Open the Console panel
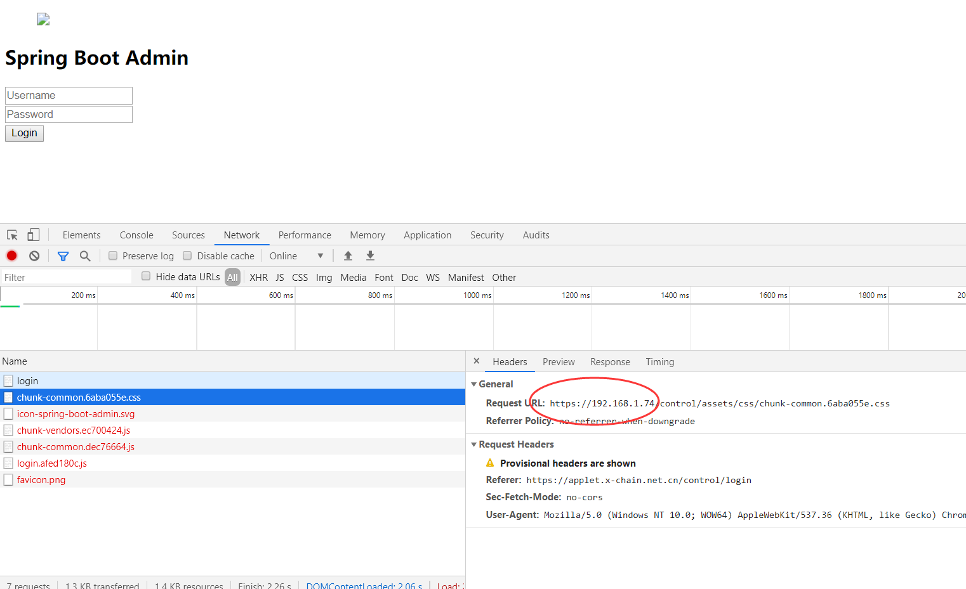 [x=136, y=235]
